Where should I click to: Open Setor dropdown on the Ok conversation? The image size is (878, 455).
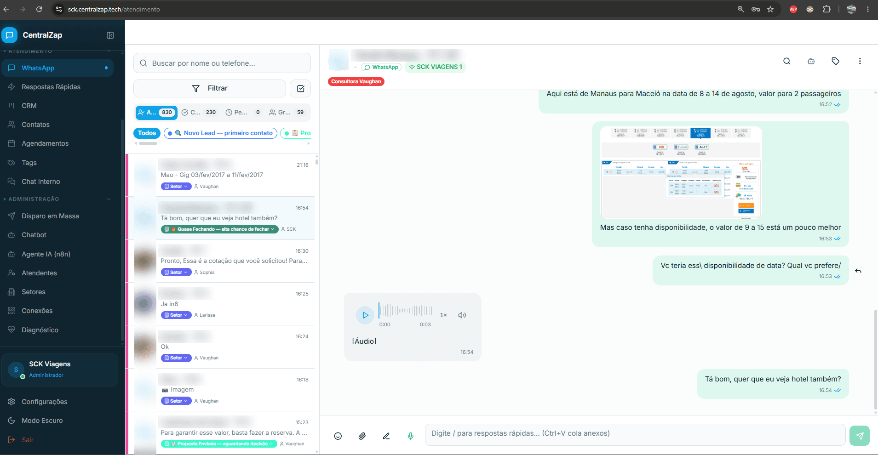(x=176, y=358)
